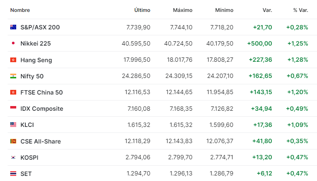Open the Hang Seng index link
The image size is (317, 181).
tap(36, 60)
